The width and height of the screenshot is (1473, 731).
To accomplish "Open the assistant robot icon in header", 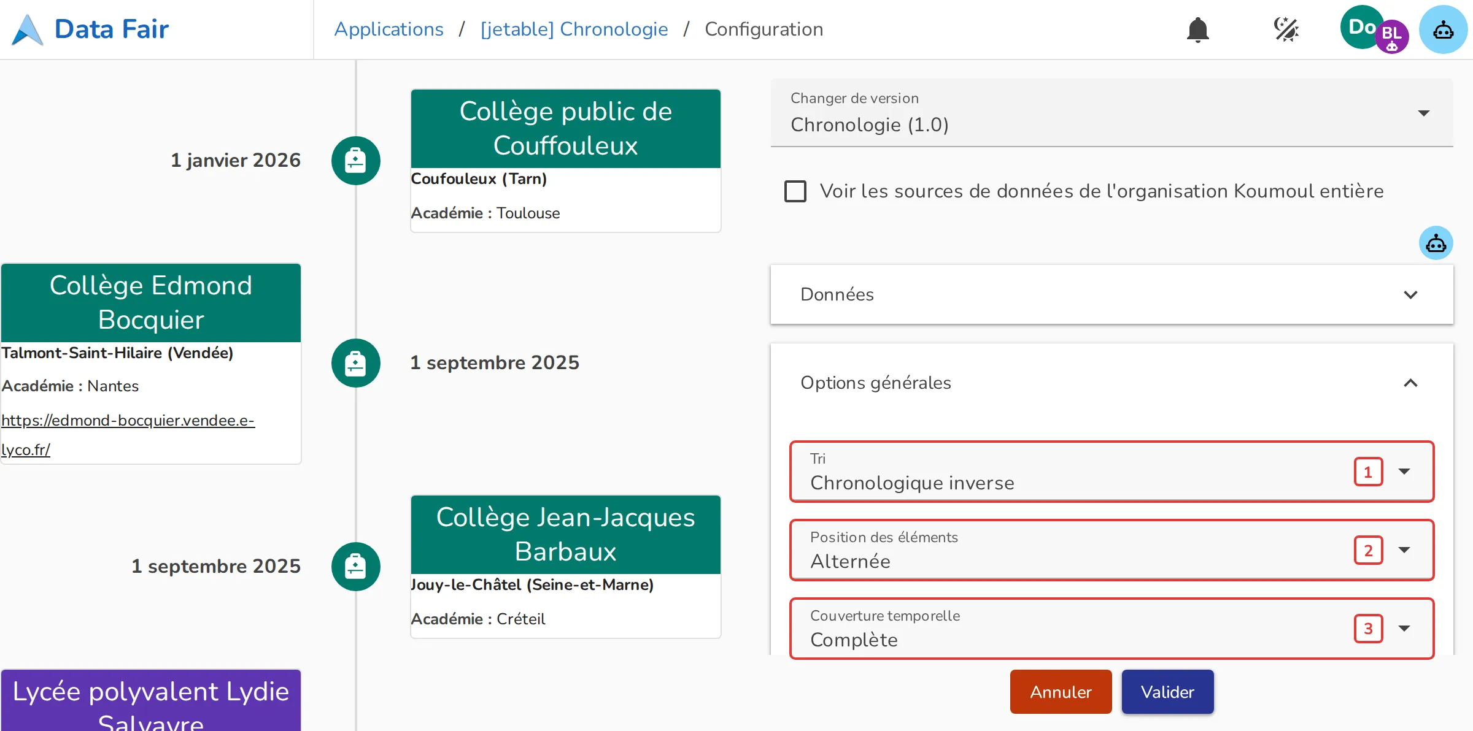I will 1443,29.
